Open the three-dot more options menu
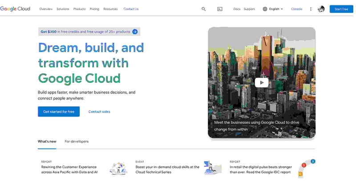The width and height of the screenshot is (356, 187). 311,9
